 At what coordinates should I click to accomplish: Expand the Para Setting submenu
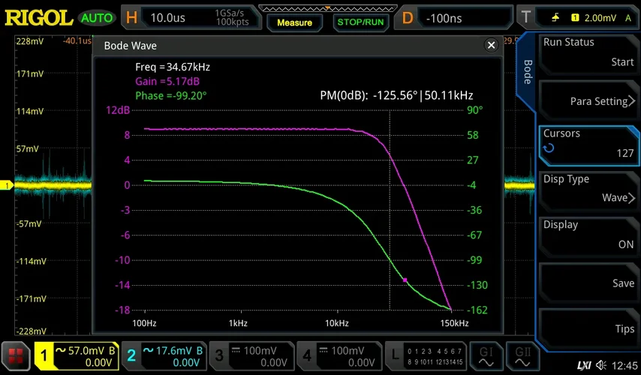[x=588, y=101]
